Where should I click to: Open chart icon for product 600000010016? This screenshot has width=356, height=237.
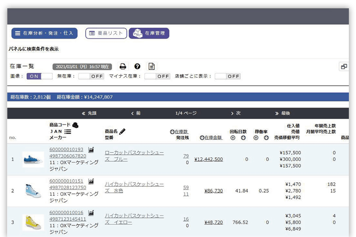point(91,213)
